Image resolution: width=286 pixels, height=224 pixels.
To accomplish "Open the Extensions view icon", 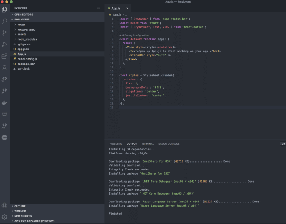I will click(x=4, y=56).
